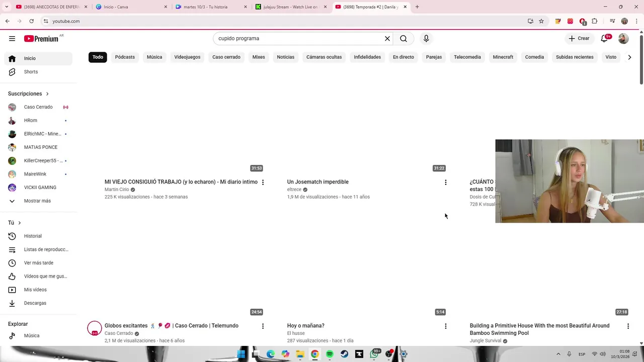Click the YouTube Premium logo
The width and height of the screenshot is (644, 362).
pos(41,39)
